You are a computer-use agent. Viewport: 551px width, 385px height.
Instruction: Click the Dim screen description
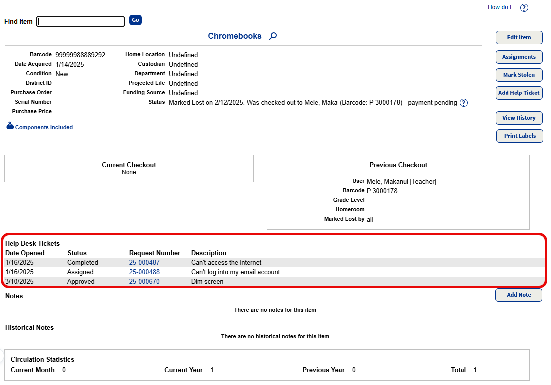207,281
